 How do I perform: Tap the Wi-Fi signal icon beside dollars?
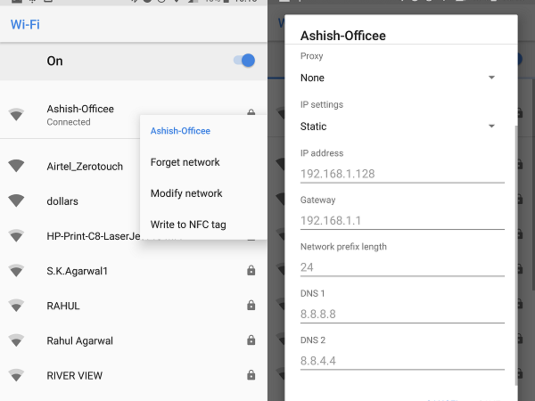pyautogui.click(x=16, y=200)
